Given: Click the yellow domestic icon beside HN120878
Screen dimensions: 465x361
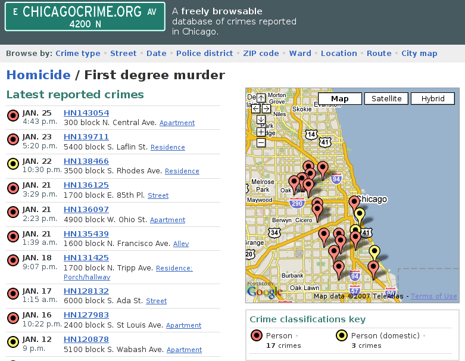Looking at the screenshot, I should point(13,342).
